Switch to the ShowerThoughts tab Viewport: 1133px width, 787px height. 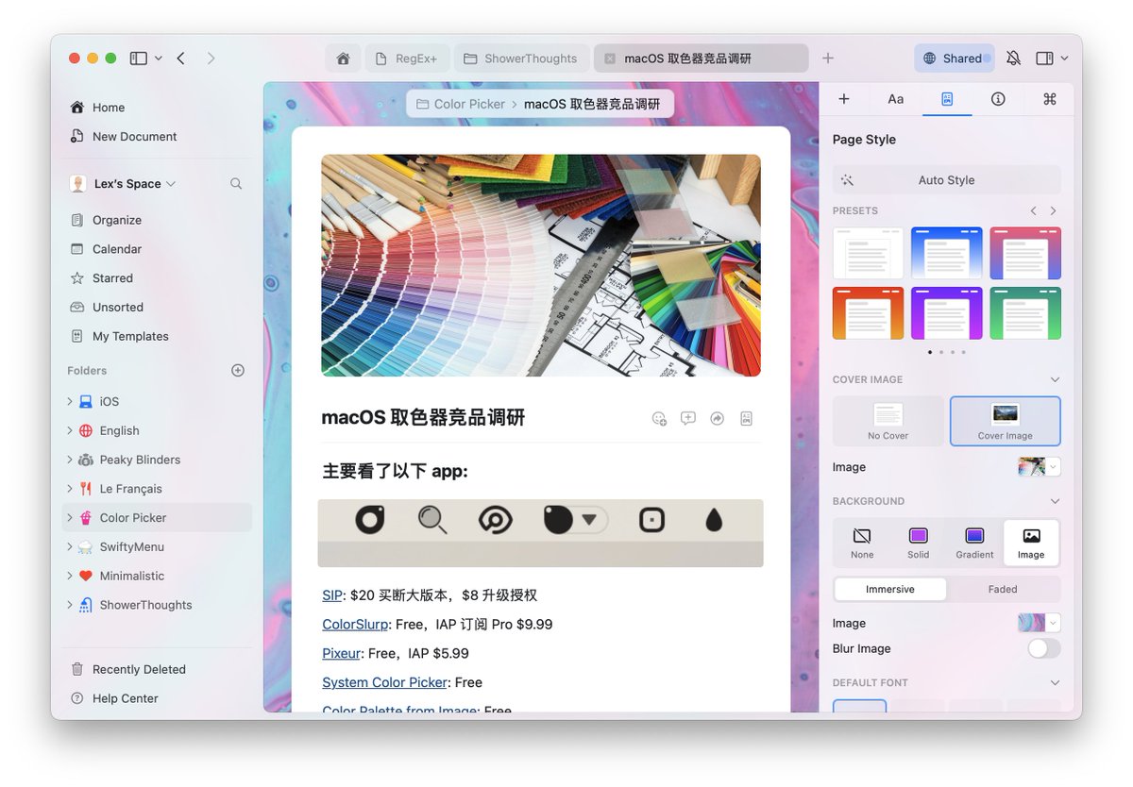521,59
